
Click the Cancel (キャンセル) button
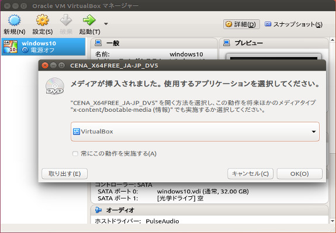point(250,174)
